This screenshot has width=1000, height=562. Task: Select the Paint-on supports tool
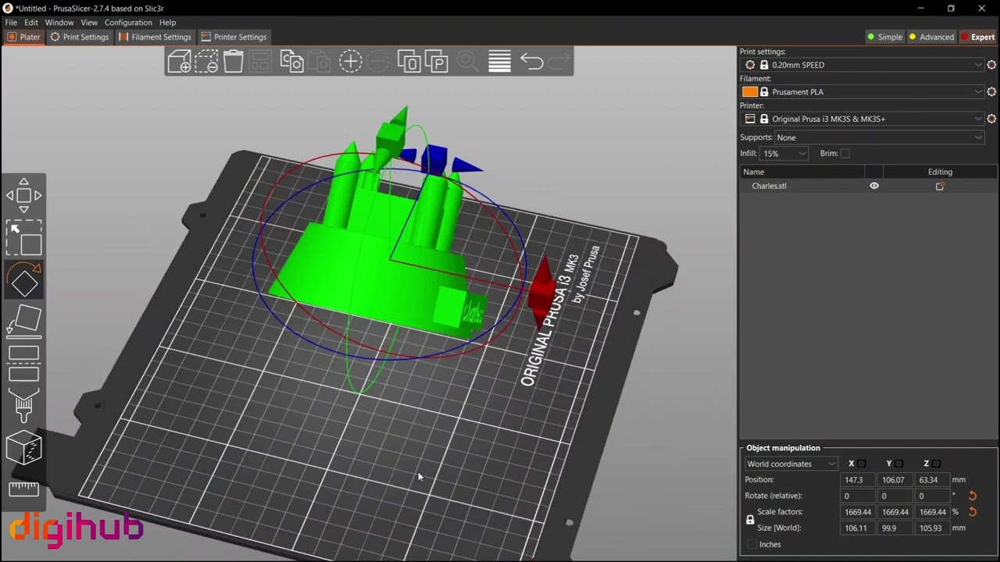click(x=23, y=405)
